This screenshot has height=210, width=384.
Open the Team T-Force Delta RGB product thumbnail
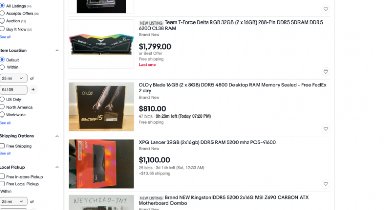pos(101,44)
